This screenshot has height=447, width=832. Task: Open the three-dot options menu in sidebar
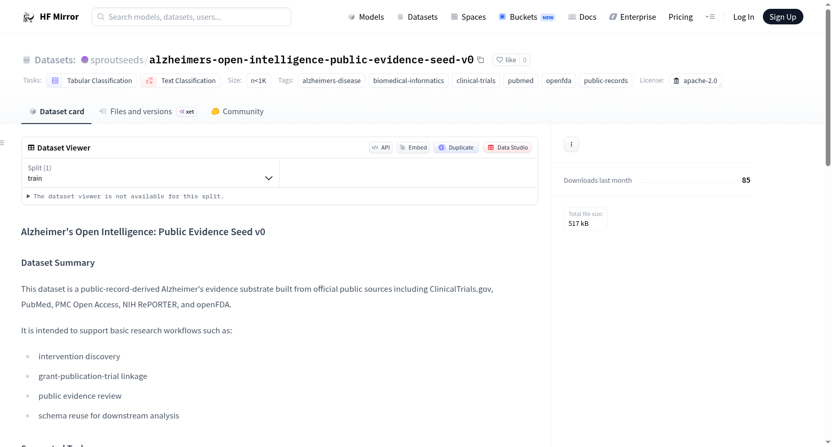click(571, 144)
